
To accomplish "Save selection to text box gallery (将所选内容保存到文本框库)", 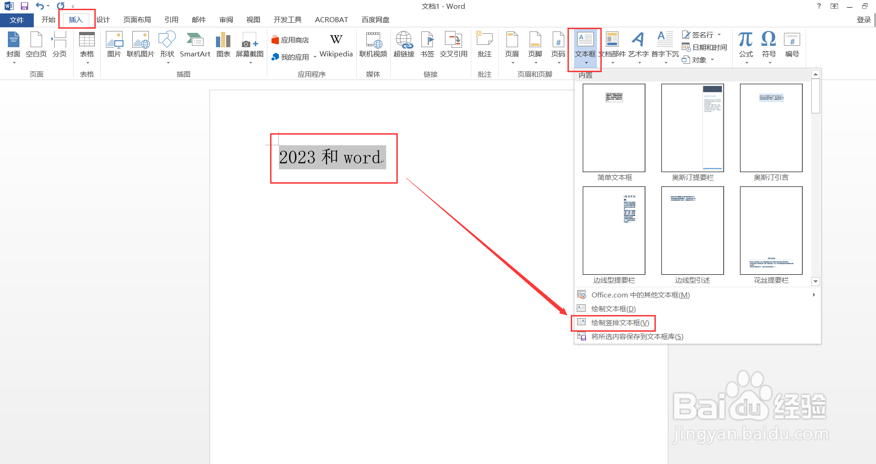I will coord(697,336).
